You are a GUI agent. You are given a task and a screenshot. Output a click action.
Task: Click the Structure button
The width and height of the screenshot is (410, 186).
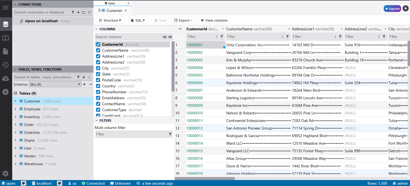pyautogui.click(x=111, y=20)
